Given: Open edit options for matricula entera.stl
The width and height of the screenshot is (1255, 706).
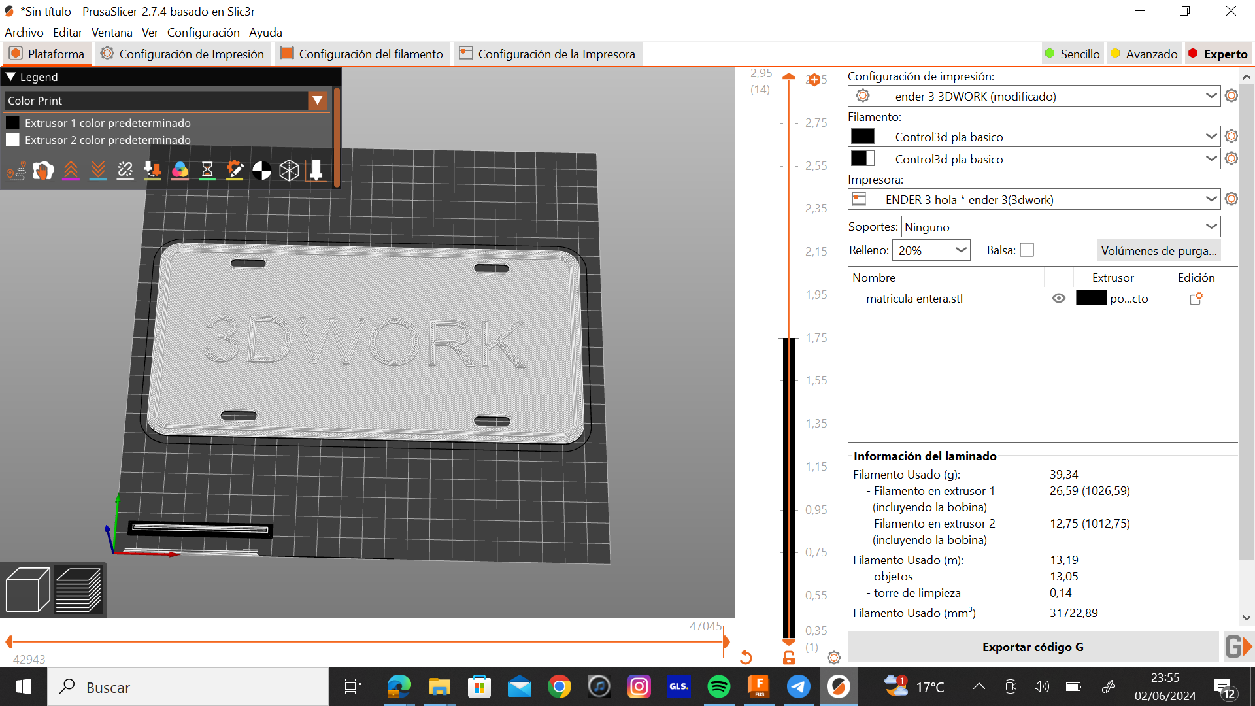Looking at the screenshot, I should point(1196,299).
